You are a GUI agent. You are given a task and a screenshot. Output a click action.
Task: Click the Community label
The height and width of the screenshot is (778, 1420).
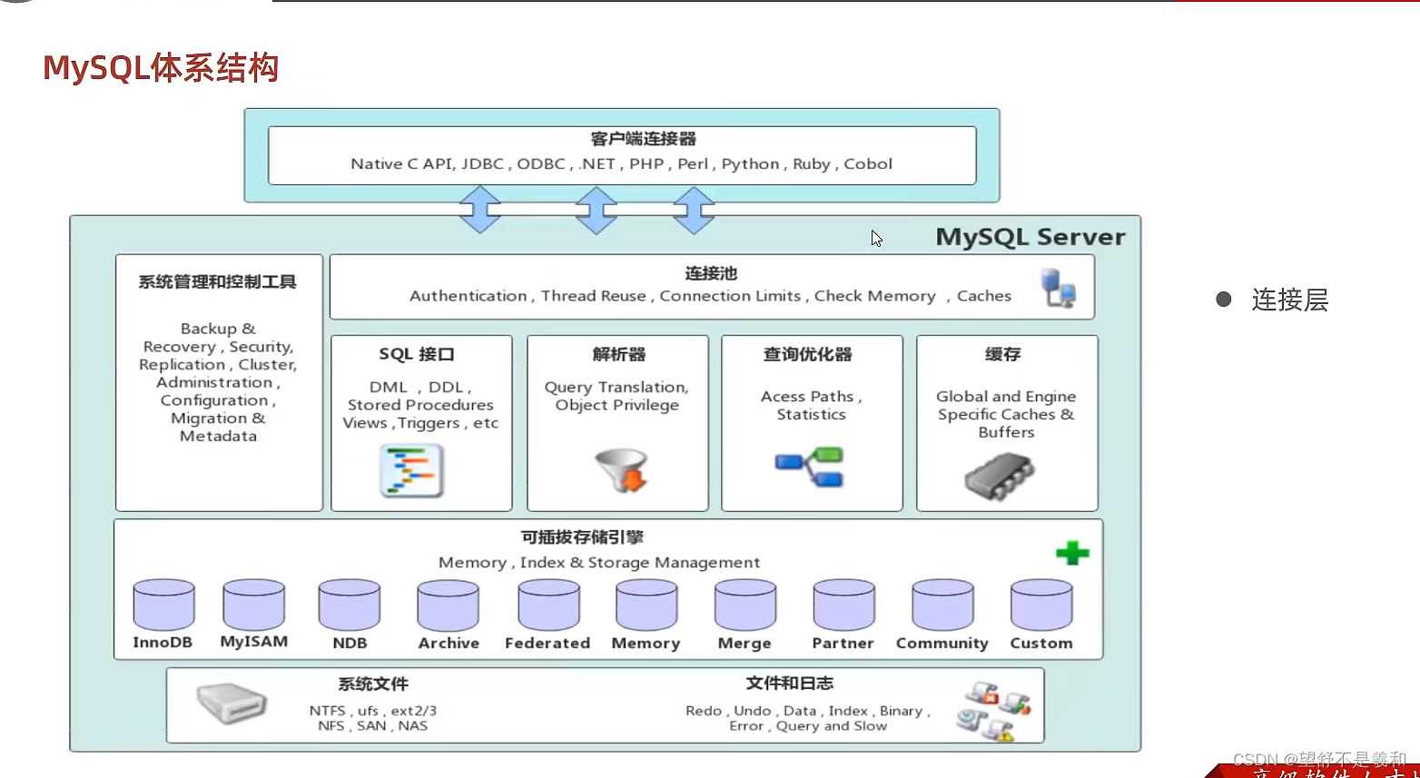pos(942,643)
